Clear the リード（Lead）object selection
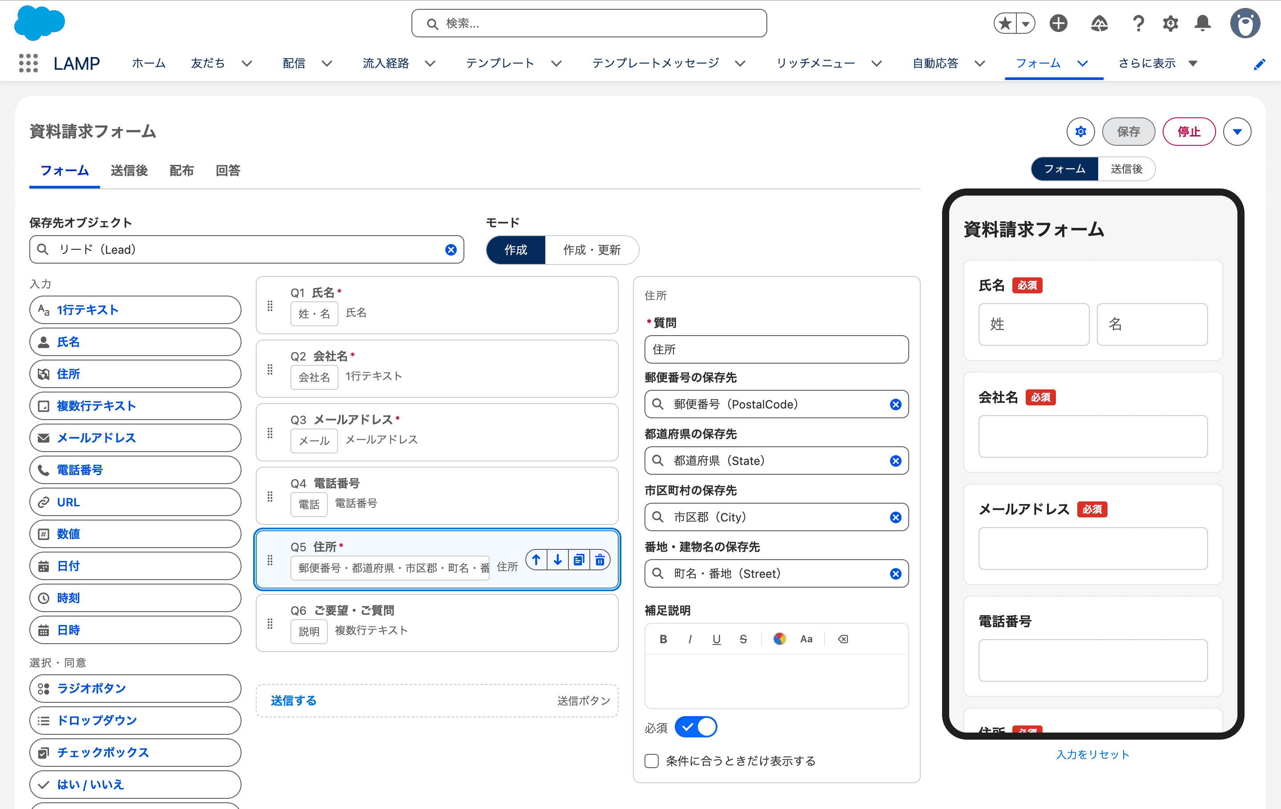This screenshot has width=1281, height=809. 451,250
